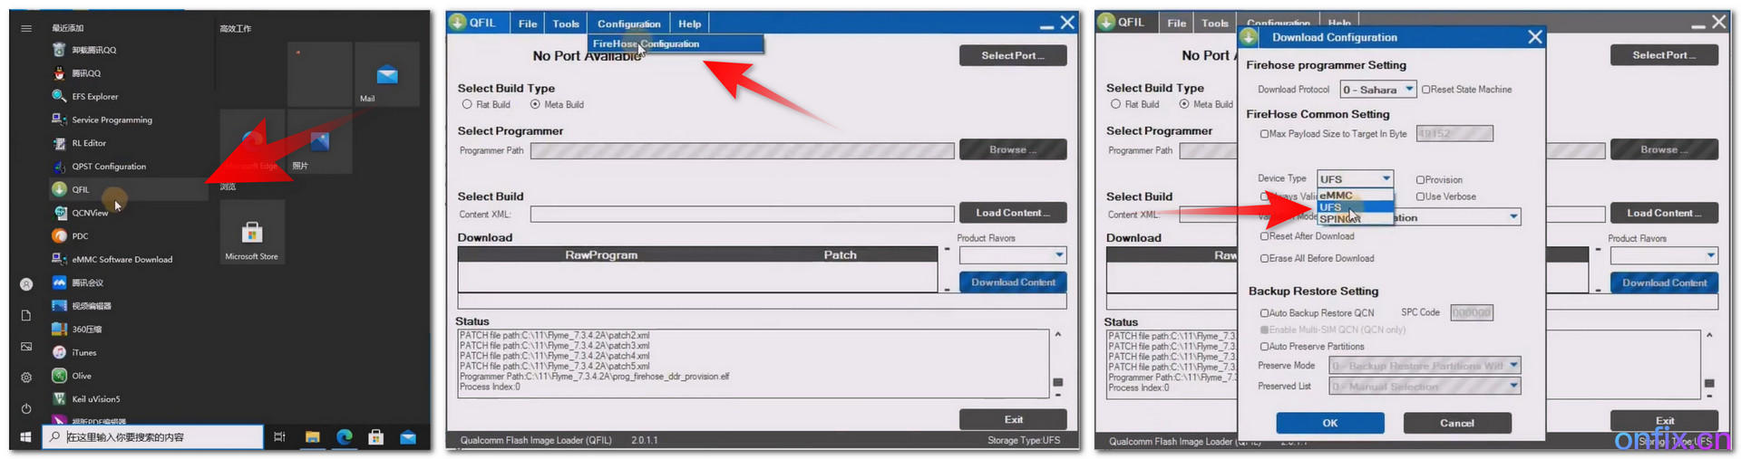Check Erase All Before Download option

(x=1264, y=258)
